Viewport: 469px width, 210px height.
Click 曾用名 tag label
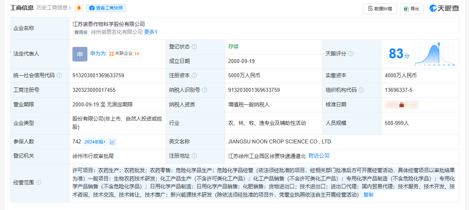pos(81,32)
